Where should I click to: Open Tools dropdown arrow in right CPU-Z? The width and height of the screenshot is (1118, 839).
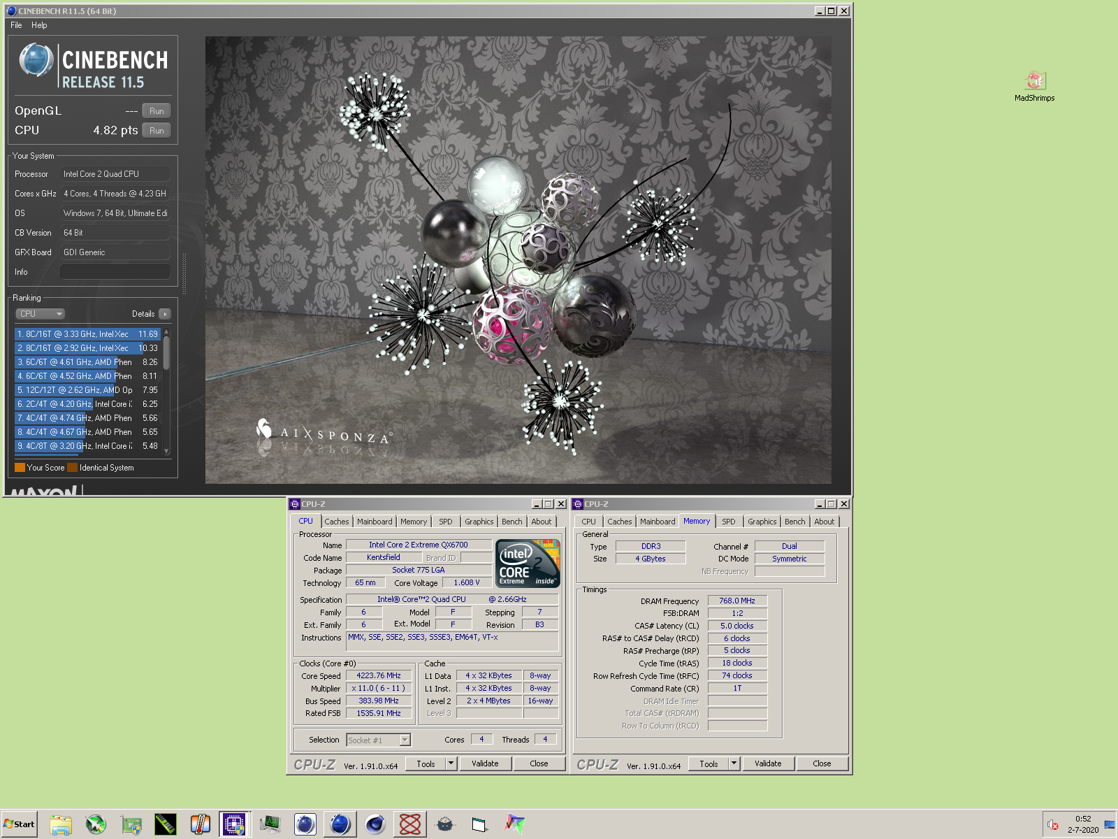coord(734,763)
